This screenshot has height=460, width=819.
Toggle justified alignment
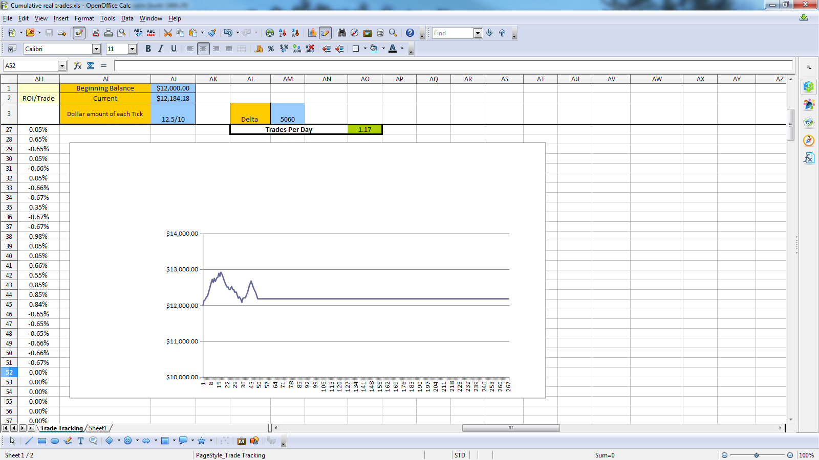click(x=229, y=49)
